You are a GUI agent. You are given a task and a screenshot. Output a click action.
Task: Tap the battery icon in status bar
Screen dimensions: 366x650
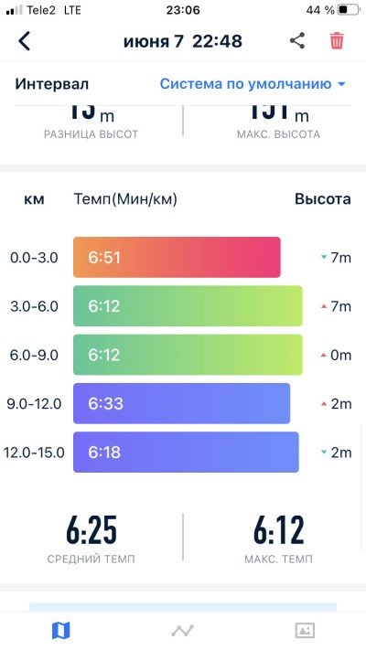[349, 10]
